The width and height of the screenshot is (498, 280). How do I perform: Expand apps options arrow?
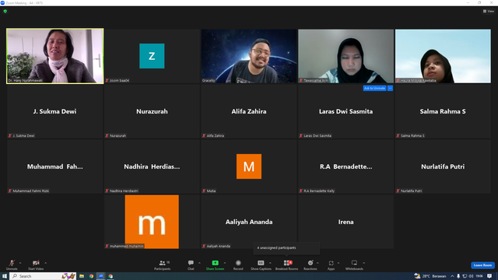pyautogui.click(x=338, y=263)
